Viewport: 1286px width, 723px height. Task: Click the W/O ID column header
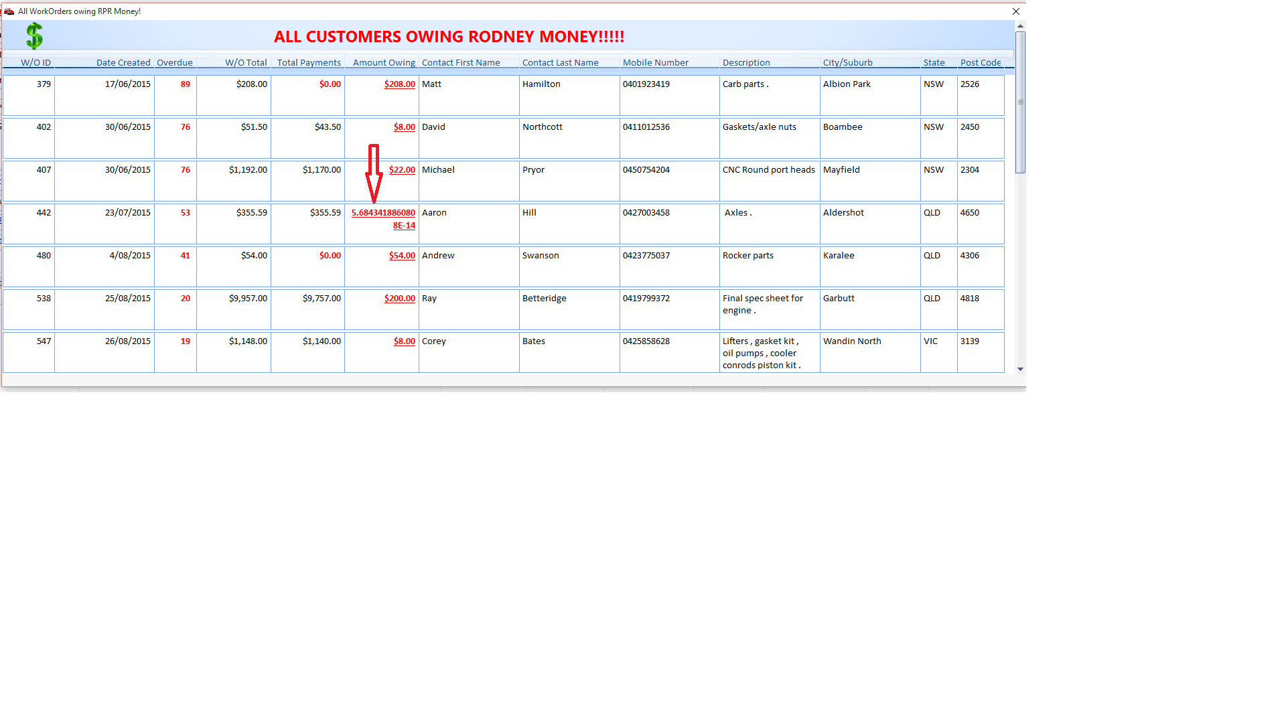35,62
